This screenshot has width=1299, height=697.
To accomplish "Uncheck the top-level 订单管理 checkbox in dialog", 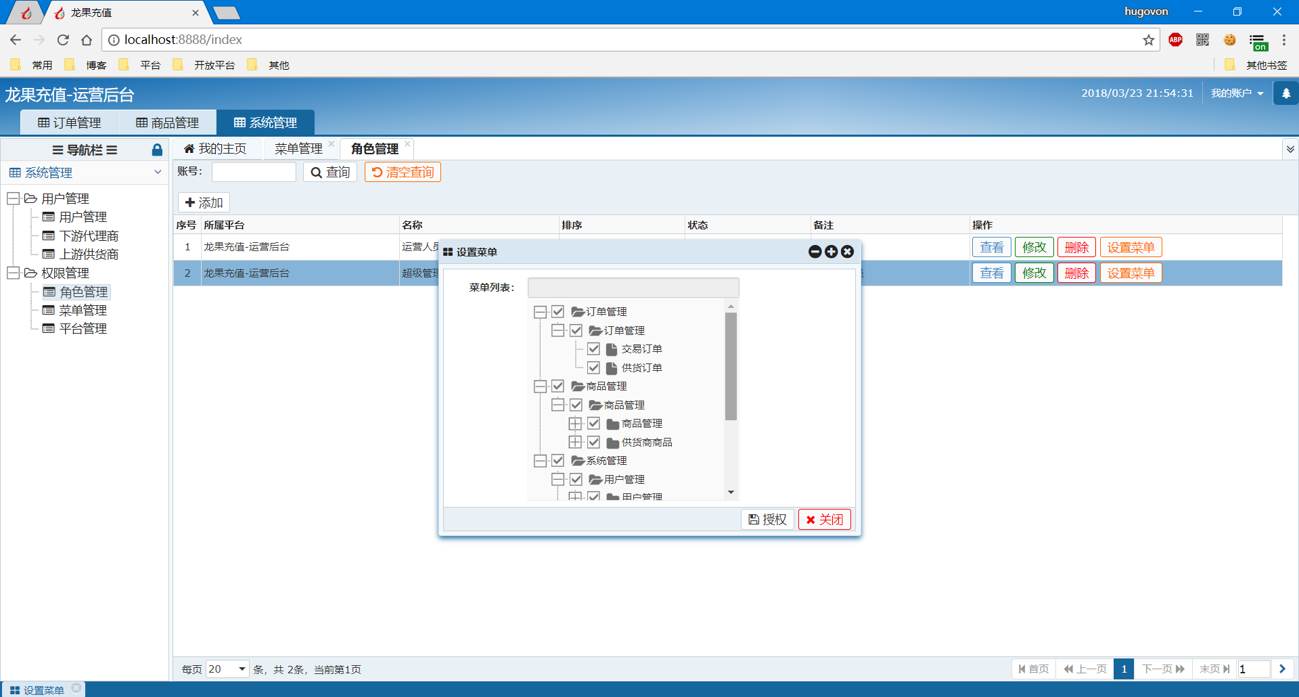I will tap(557, 312).
